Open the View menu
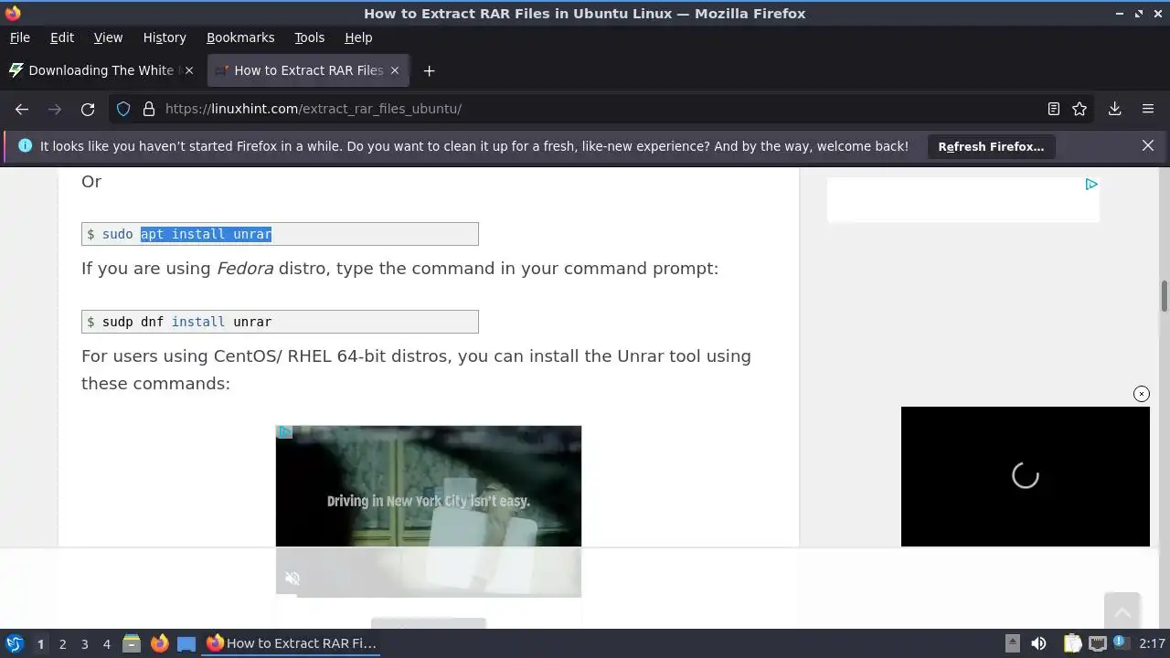This screenshot has height=658, width=1170. (108, 37)
